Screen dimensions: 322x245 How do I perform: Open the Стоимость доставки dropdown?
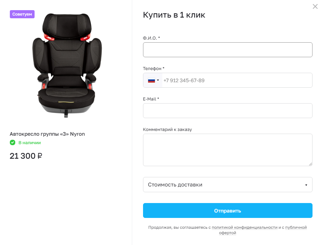(227, 185)
